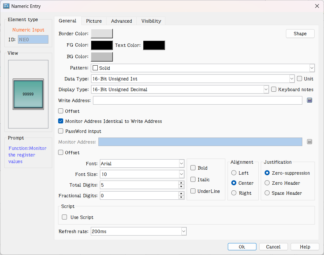This screenshot has width=324, height=255.
Task: Click the Fractional Digits down arrow
Action: pyautogui.click(x=181, y=198)
